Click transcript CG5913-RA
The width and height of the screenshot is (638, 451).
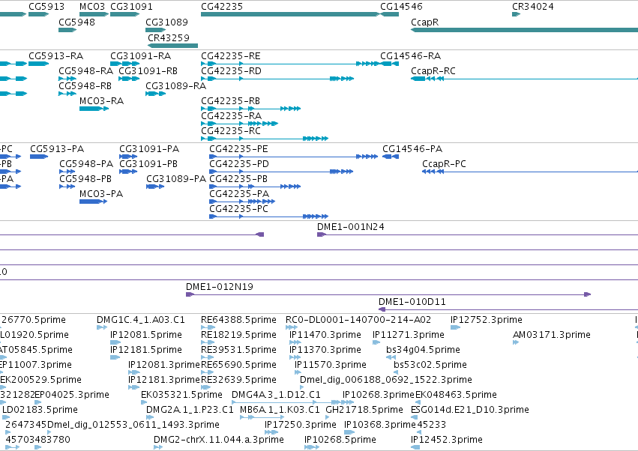click(x=39, y=64)
